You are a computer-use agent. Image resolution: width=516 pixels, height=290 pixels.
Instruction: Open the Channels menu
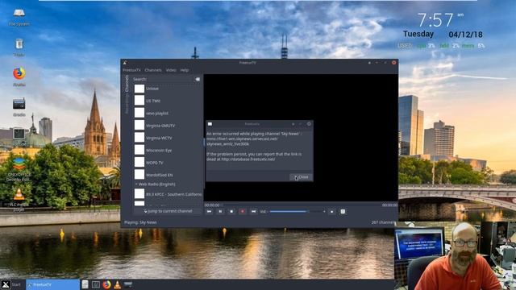point(153,70)
